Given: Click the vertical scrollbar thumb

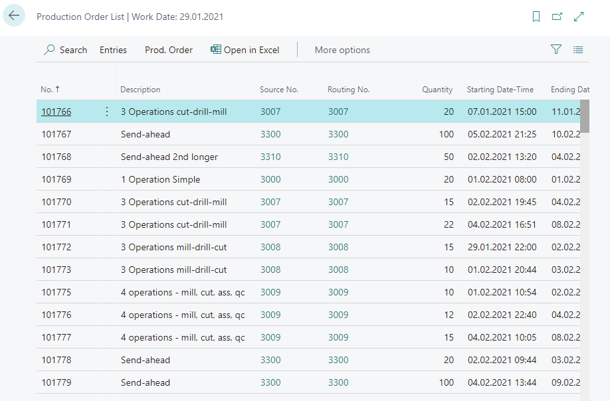Looking at the screenshot, I should (585, 117).
